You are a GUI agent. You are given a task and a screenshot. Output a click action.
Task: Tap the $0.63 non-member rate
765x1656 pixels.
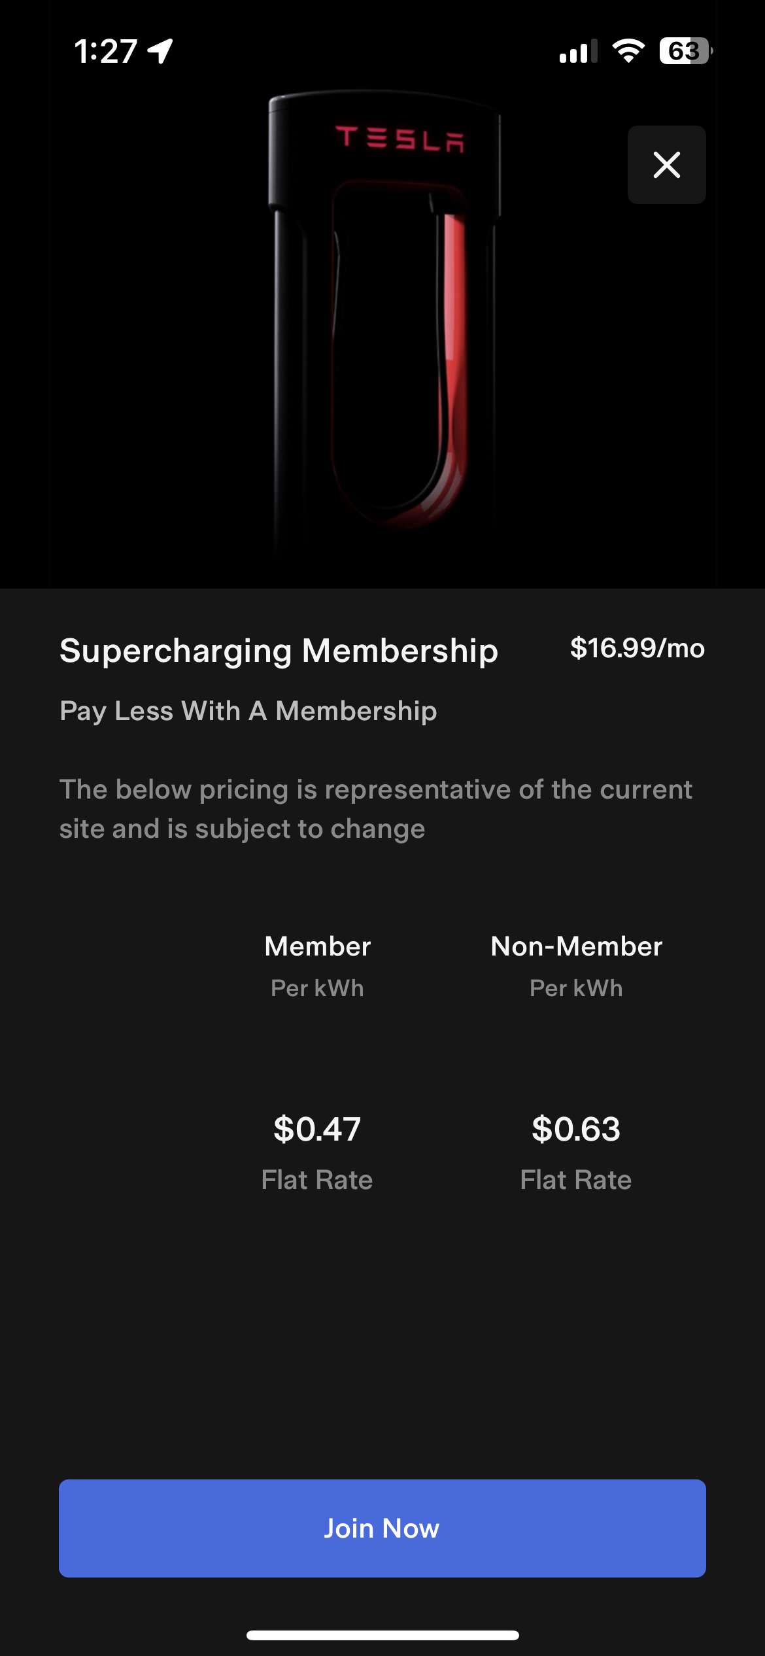[x=576, y=1129]
